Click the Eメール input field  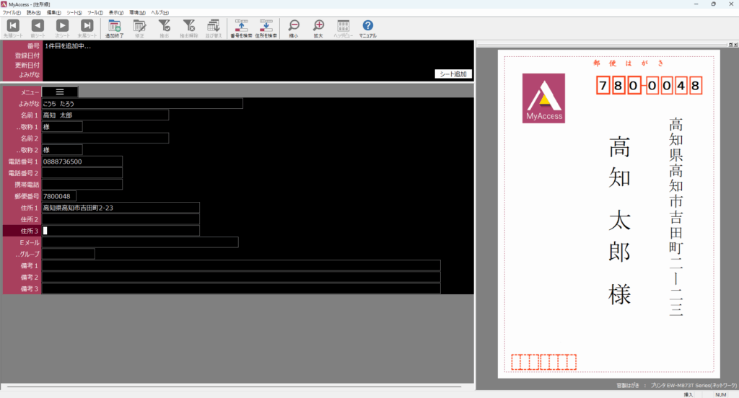click(140, 242)
